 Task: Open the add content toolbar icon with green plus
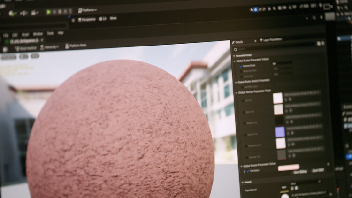click(x=12, y=14)
